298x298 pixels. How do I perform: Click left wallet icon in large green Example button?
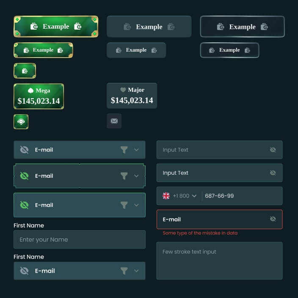(x=34, y=26)
